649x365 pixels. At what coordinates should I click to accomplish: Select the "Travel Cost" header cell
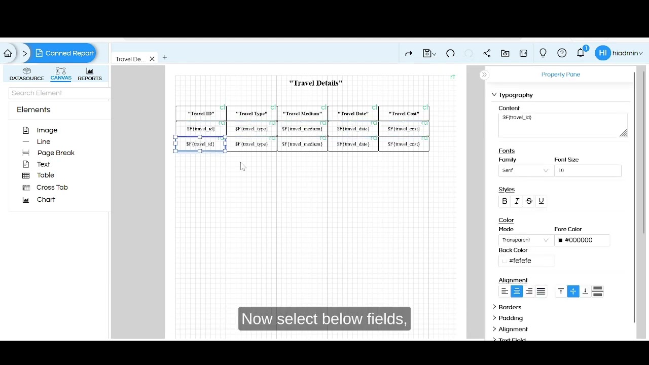click(x=404, y=114)
